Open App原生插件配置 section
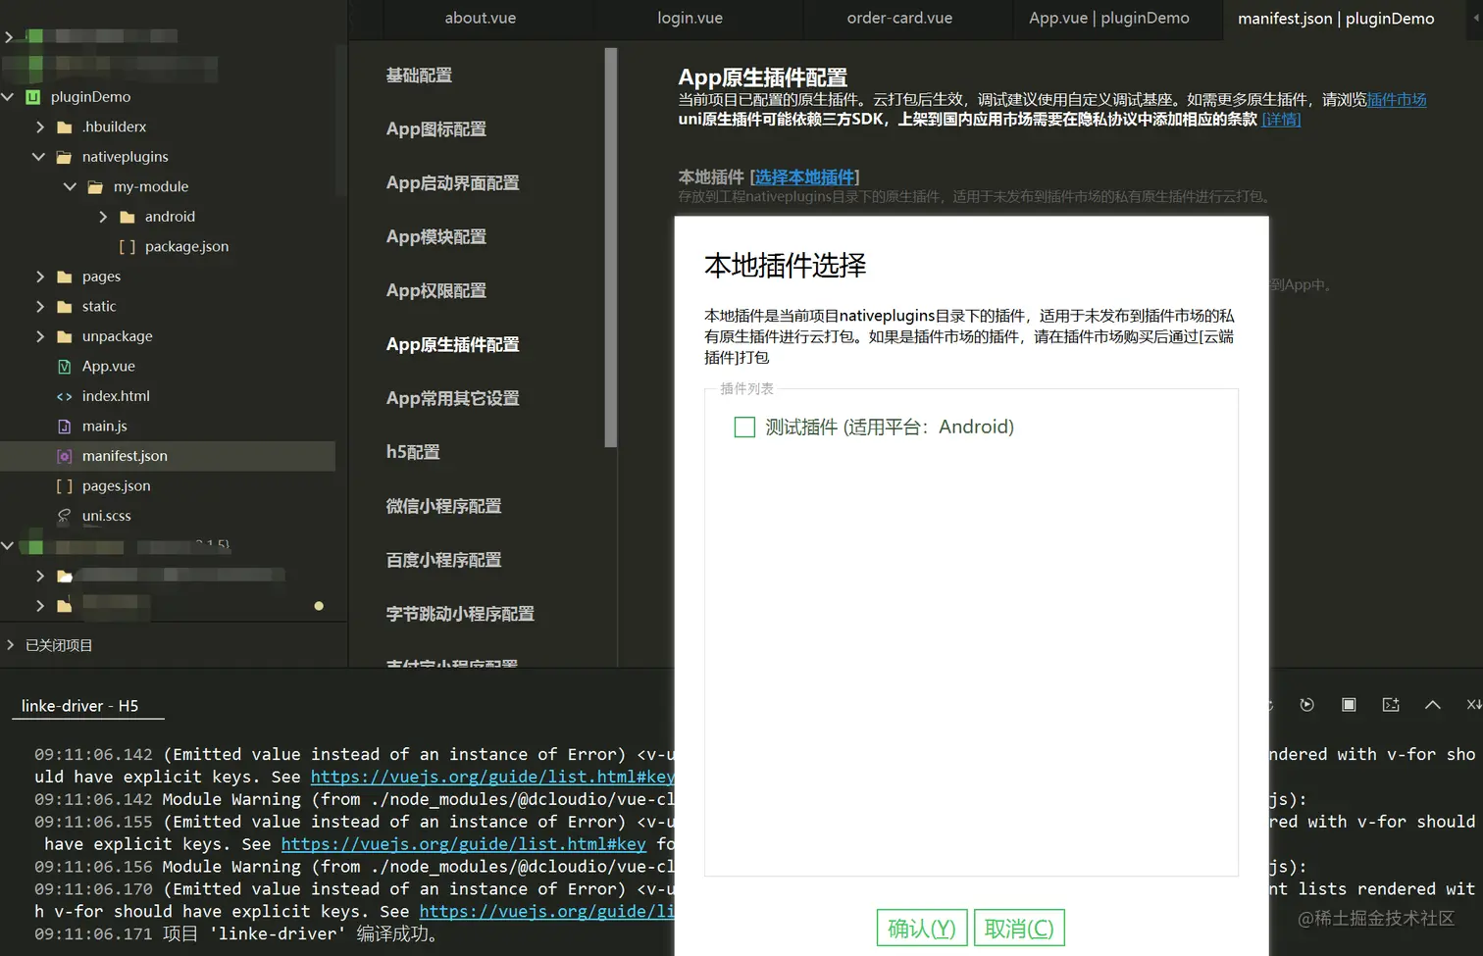This screenshot has height=956, width=1483. coord(453,345)
